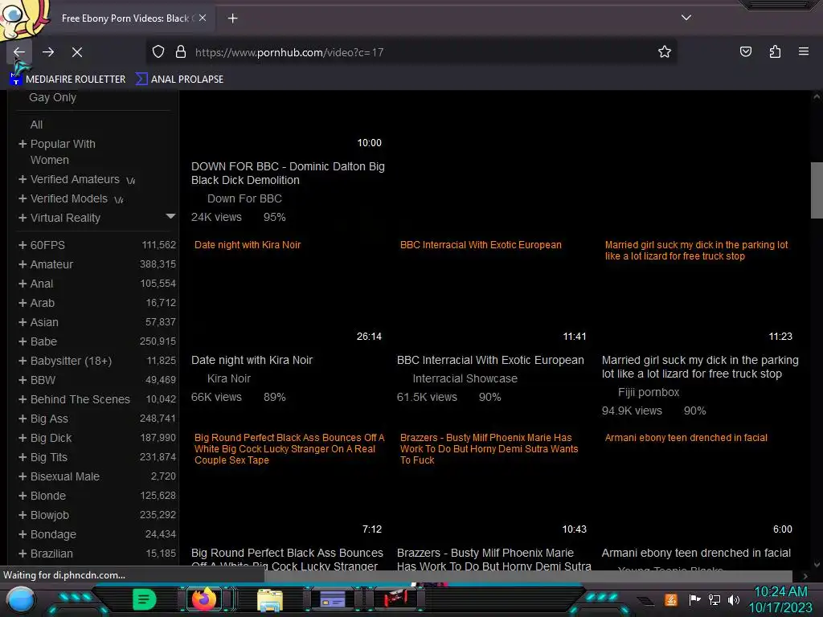Select the All sidebar filter

(36, 125)
